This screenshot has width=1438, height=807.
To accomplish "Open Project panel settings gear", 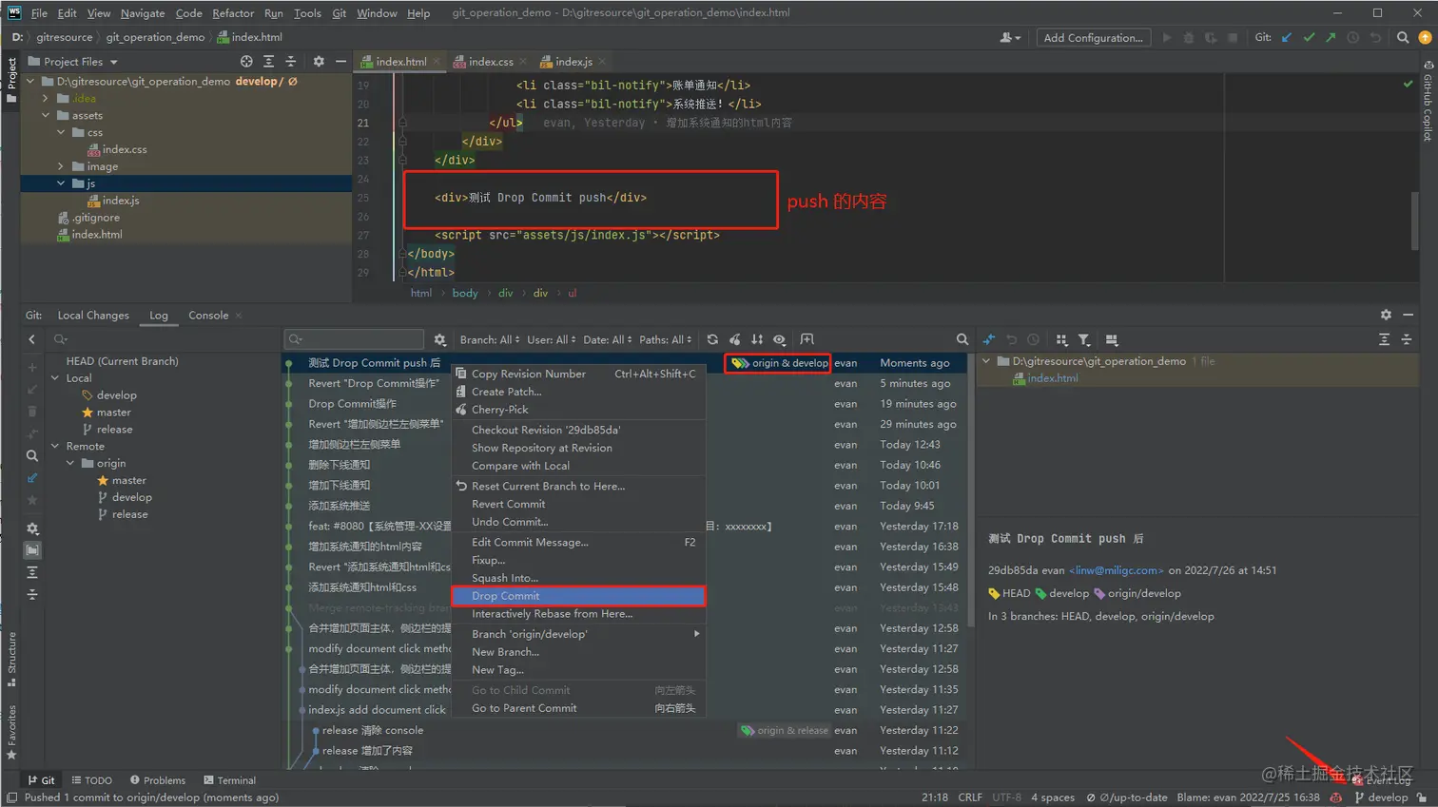I will pyautogui.click(x=319, y=62).
